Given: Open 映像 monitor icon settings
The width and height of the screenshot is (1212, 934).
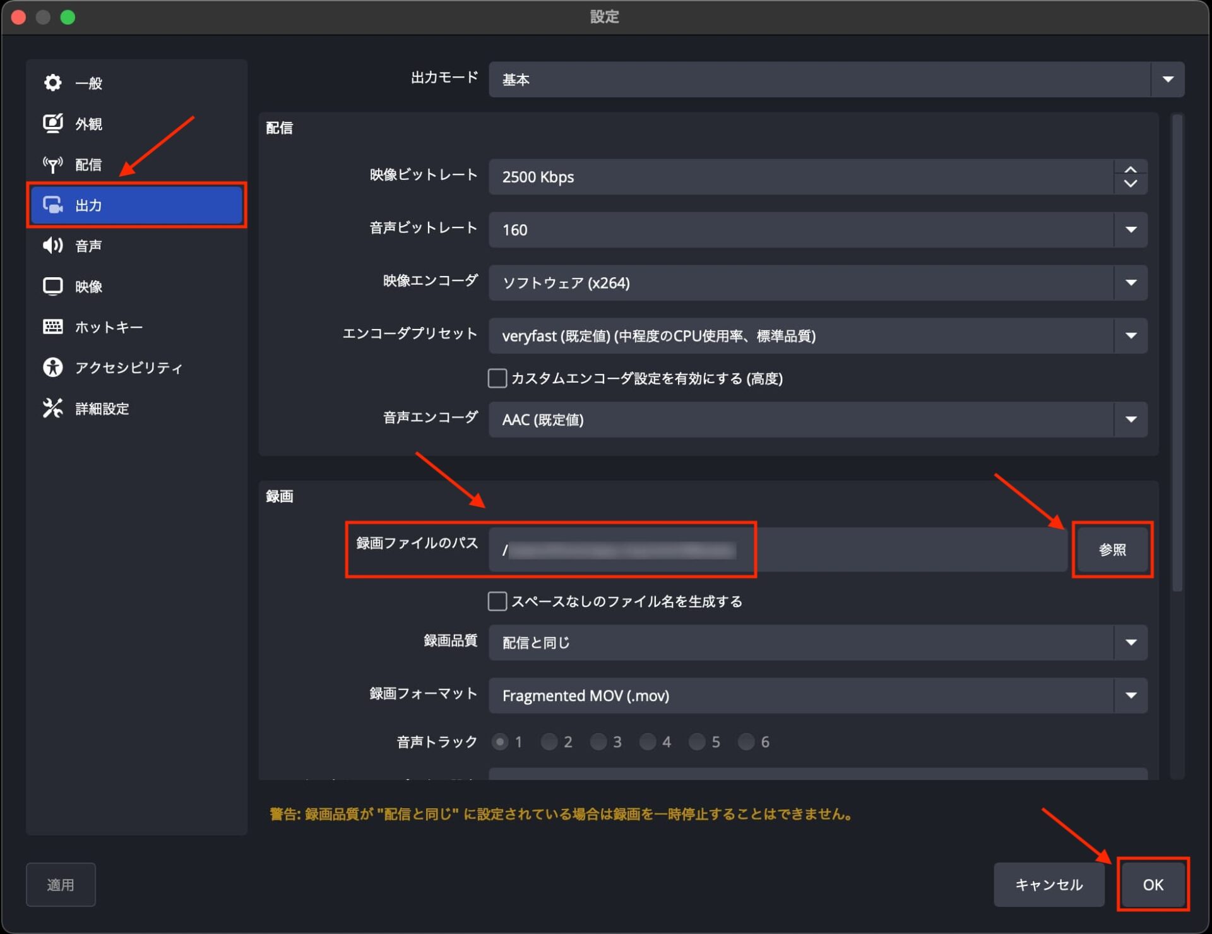Looking at the screenshot, I should coord(53,286).
